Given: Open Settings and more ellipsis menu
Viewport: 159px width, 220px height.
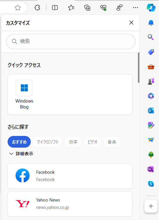Looking at the screenshot, I should point(136,8).
